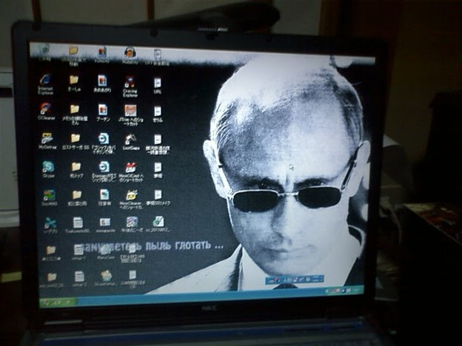Open the プーチン image file
Image resolution: width=462 pixels, height=346 pixels.
(103, 112)
